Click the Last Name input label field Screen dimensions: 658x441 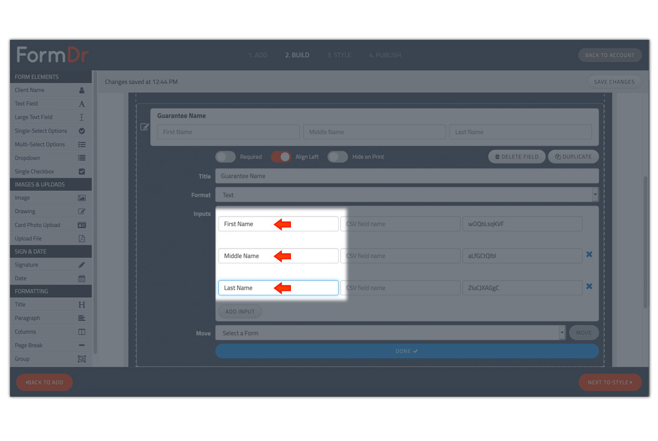pyautogui.click(x=278, y=288)
